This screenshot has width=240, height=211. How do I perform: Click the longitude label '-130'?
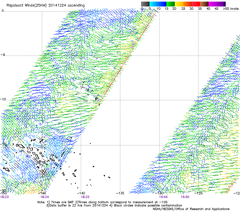coord(159,193)
